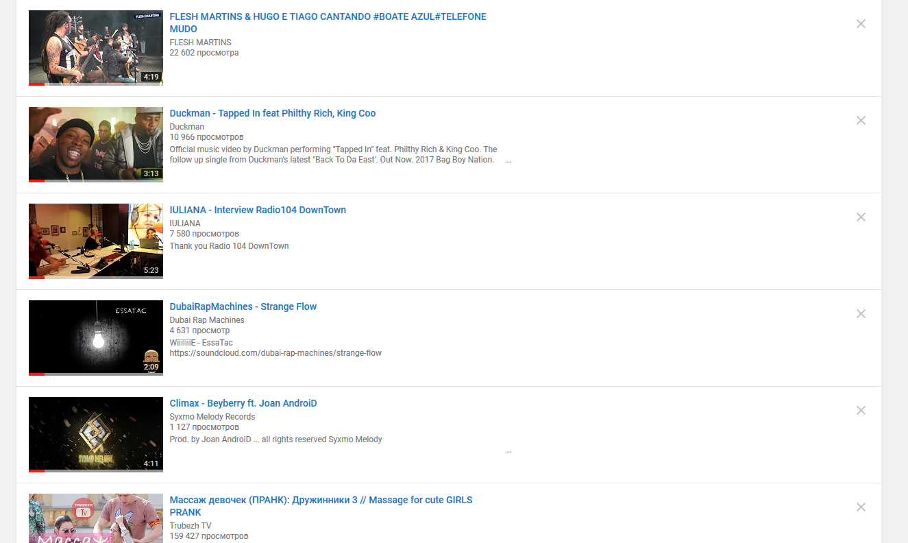Click the "22 602 просмотра" view count
Image resolution: width=908 pixels, height=543 pixels.
204,53
